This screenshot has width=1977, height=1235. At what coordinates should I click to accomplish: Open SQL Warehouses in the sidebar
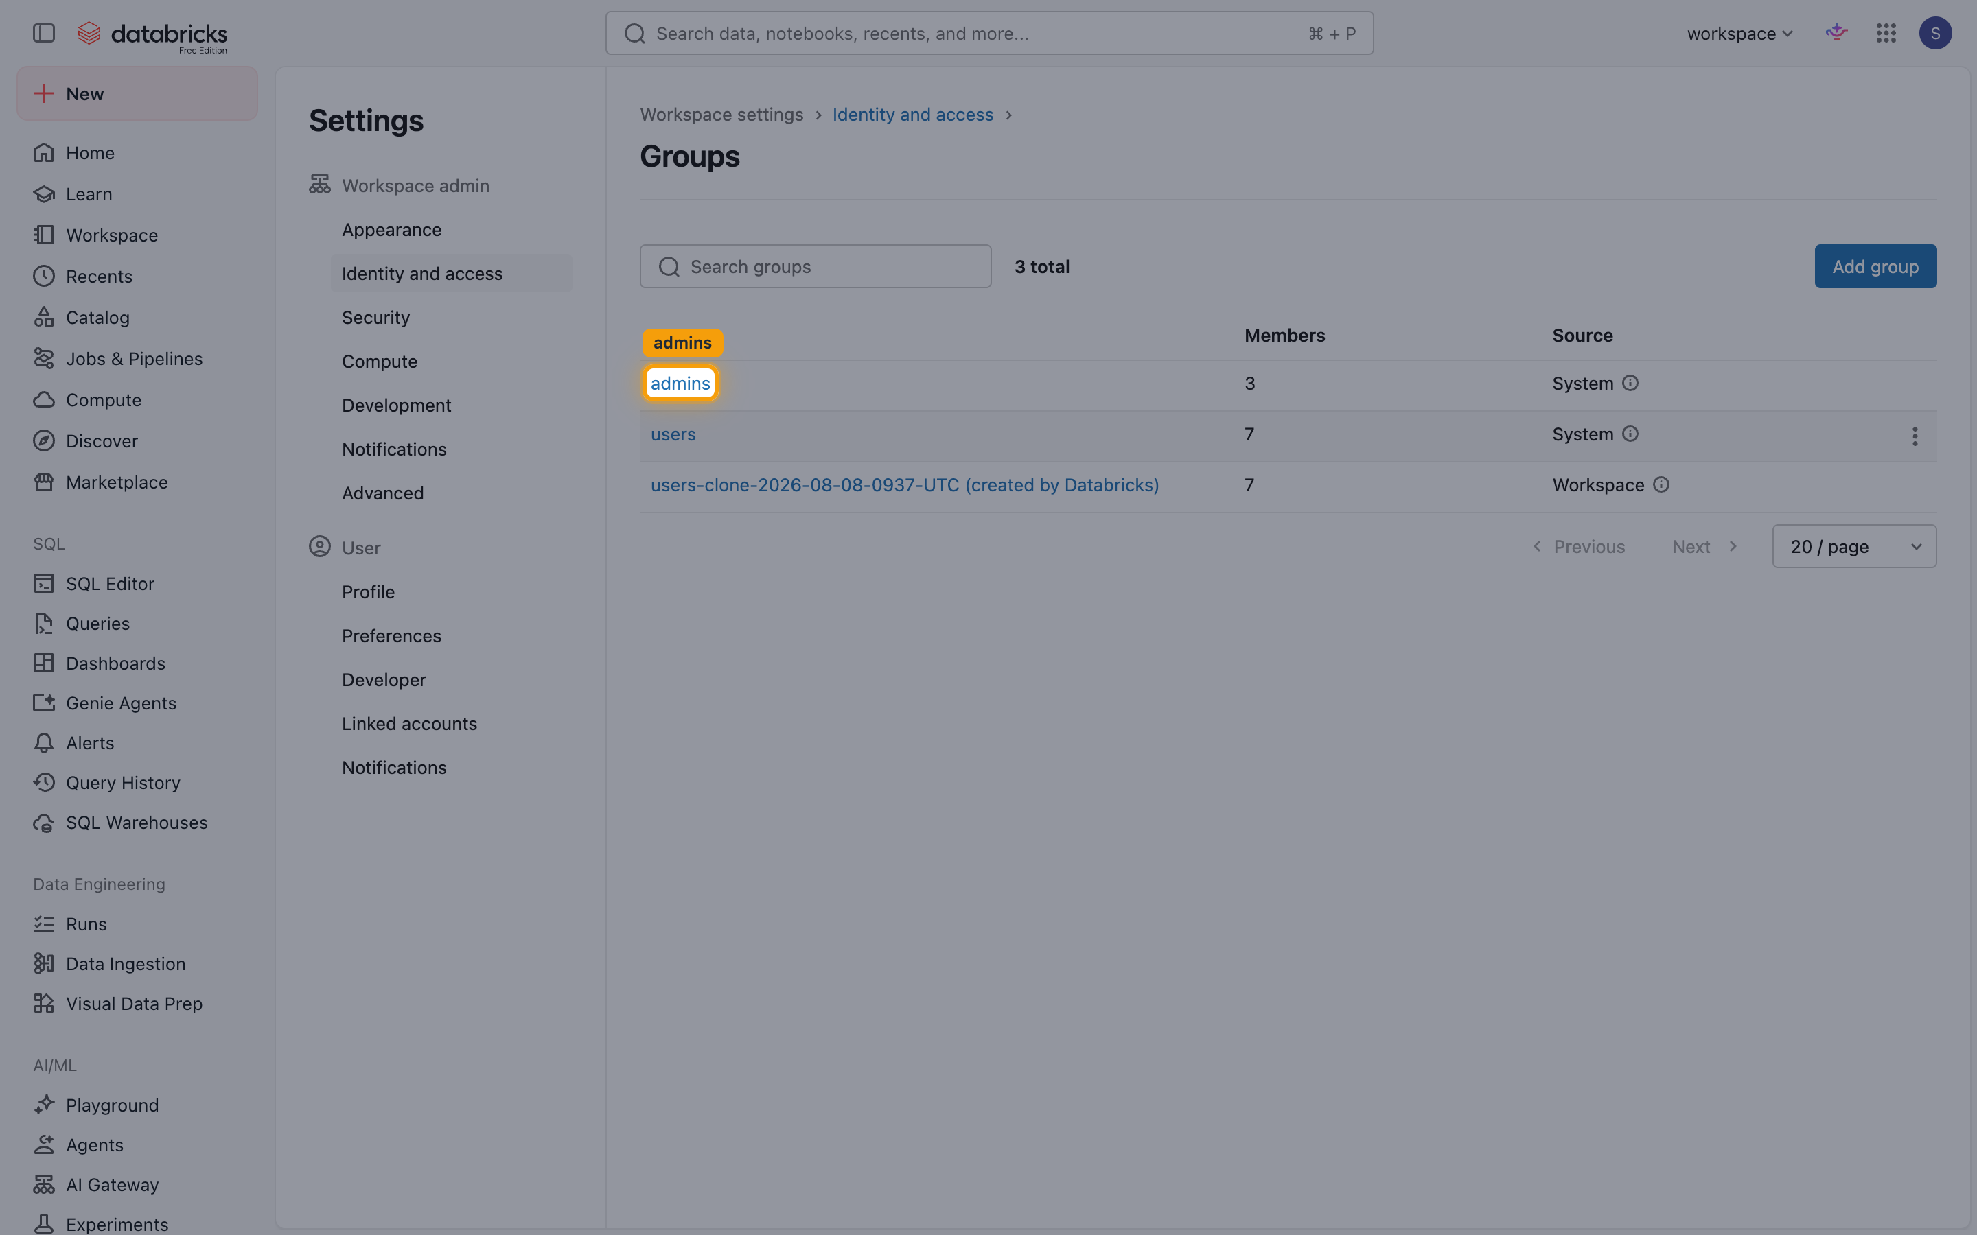137,823
